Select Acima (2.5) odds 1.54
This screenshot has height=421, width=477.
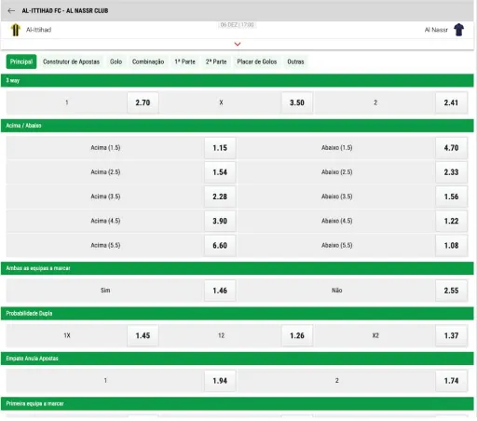click(220, 172)
